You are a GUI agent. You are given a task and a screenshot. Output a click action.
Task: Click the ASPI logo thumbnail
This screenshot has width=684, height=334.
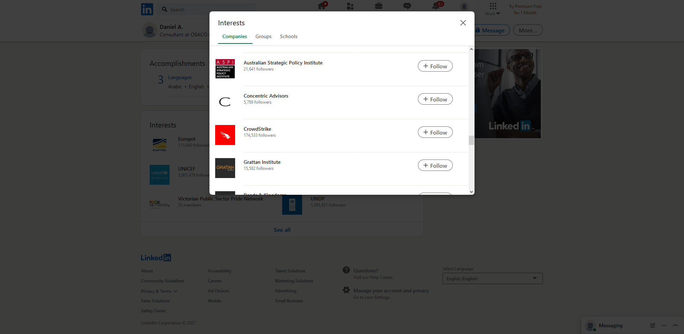[225, 69]
